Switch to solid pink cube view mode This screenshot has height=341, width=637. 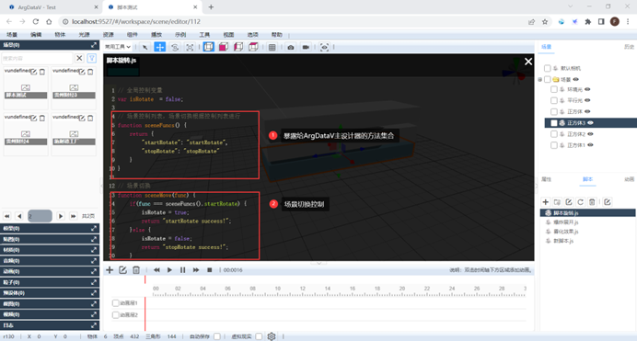pos(224,47)
